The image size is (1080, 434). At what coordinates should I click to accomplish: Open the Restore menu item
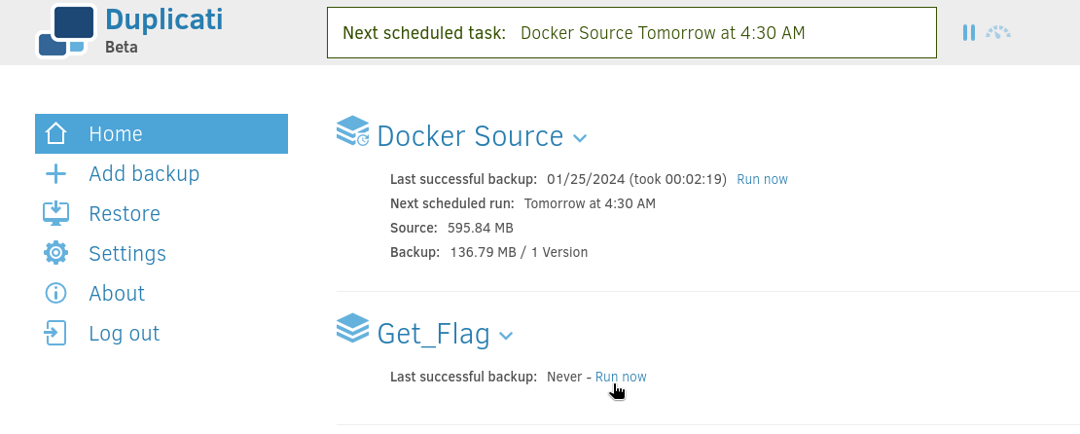tap(125, 213)
